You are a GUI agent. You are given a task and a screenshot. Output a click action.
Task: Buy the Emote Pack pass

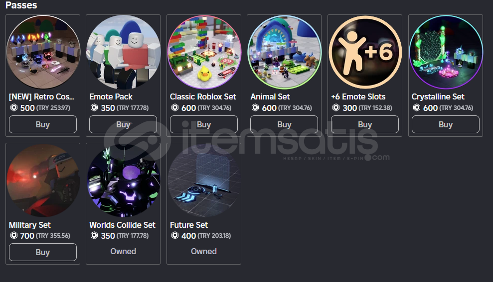123,124
